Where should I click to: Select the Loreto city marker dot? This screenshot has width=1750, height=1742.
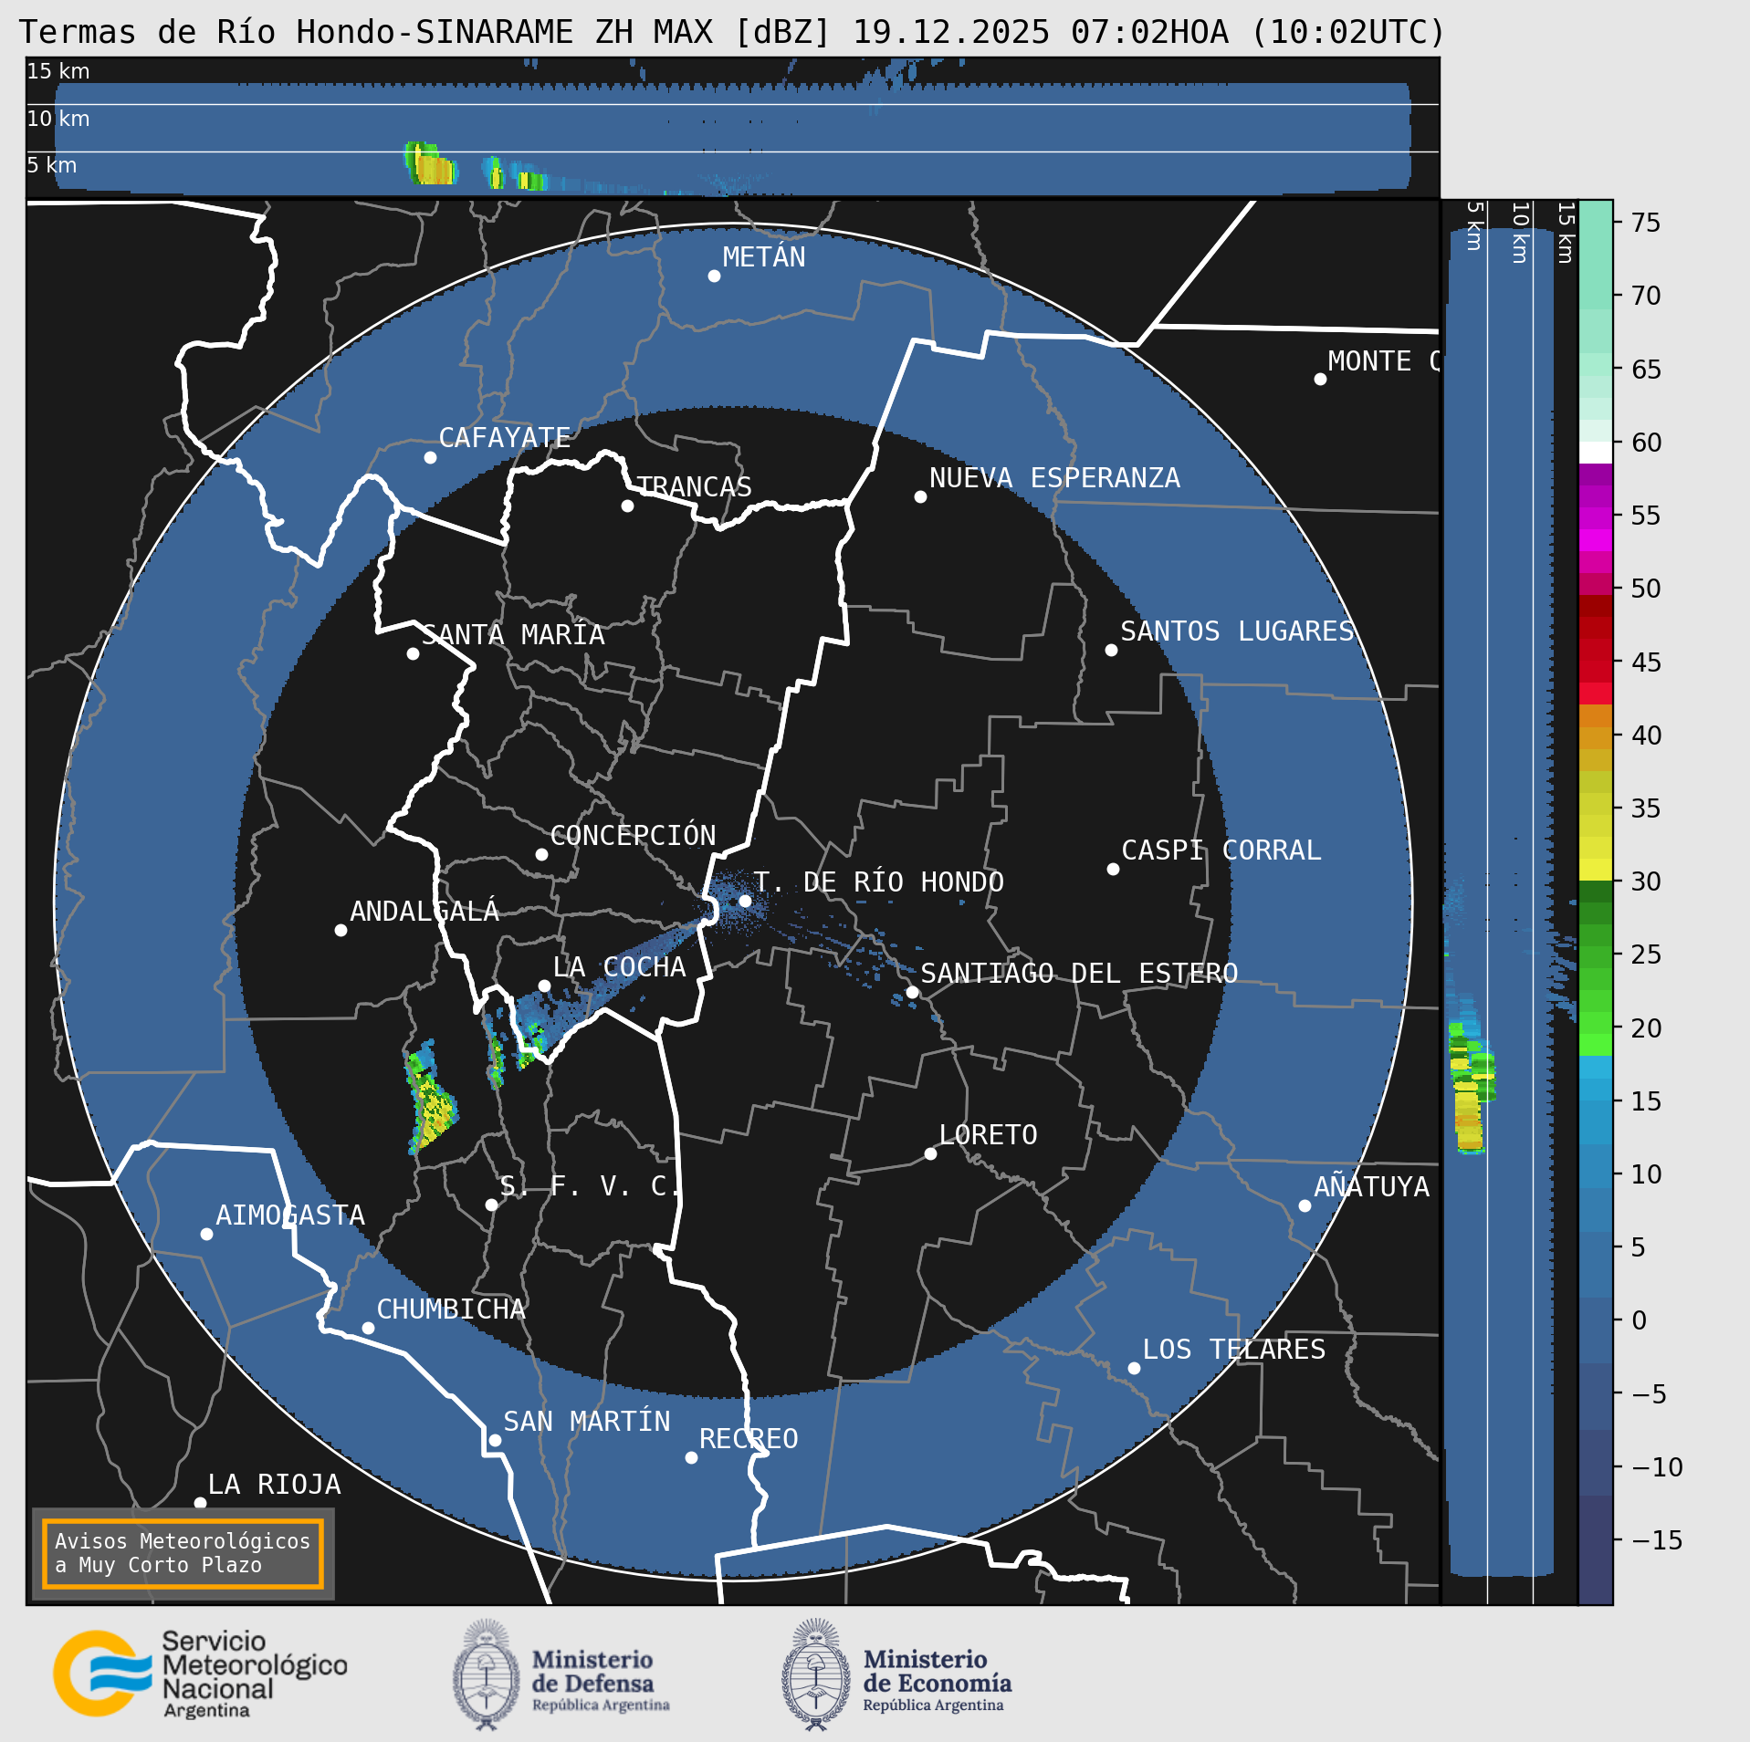(x=930, y=1154)
